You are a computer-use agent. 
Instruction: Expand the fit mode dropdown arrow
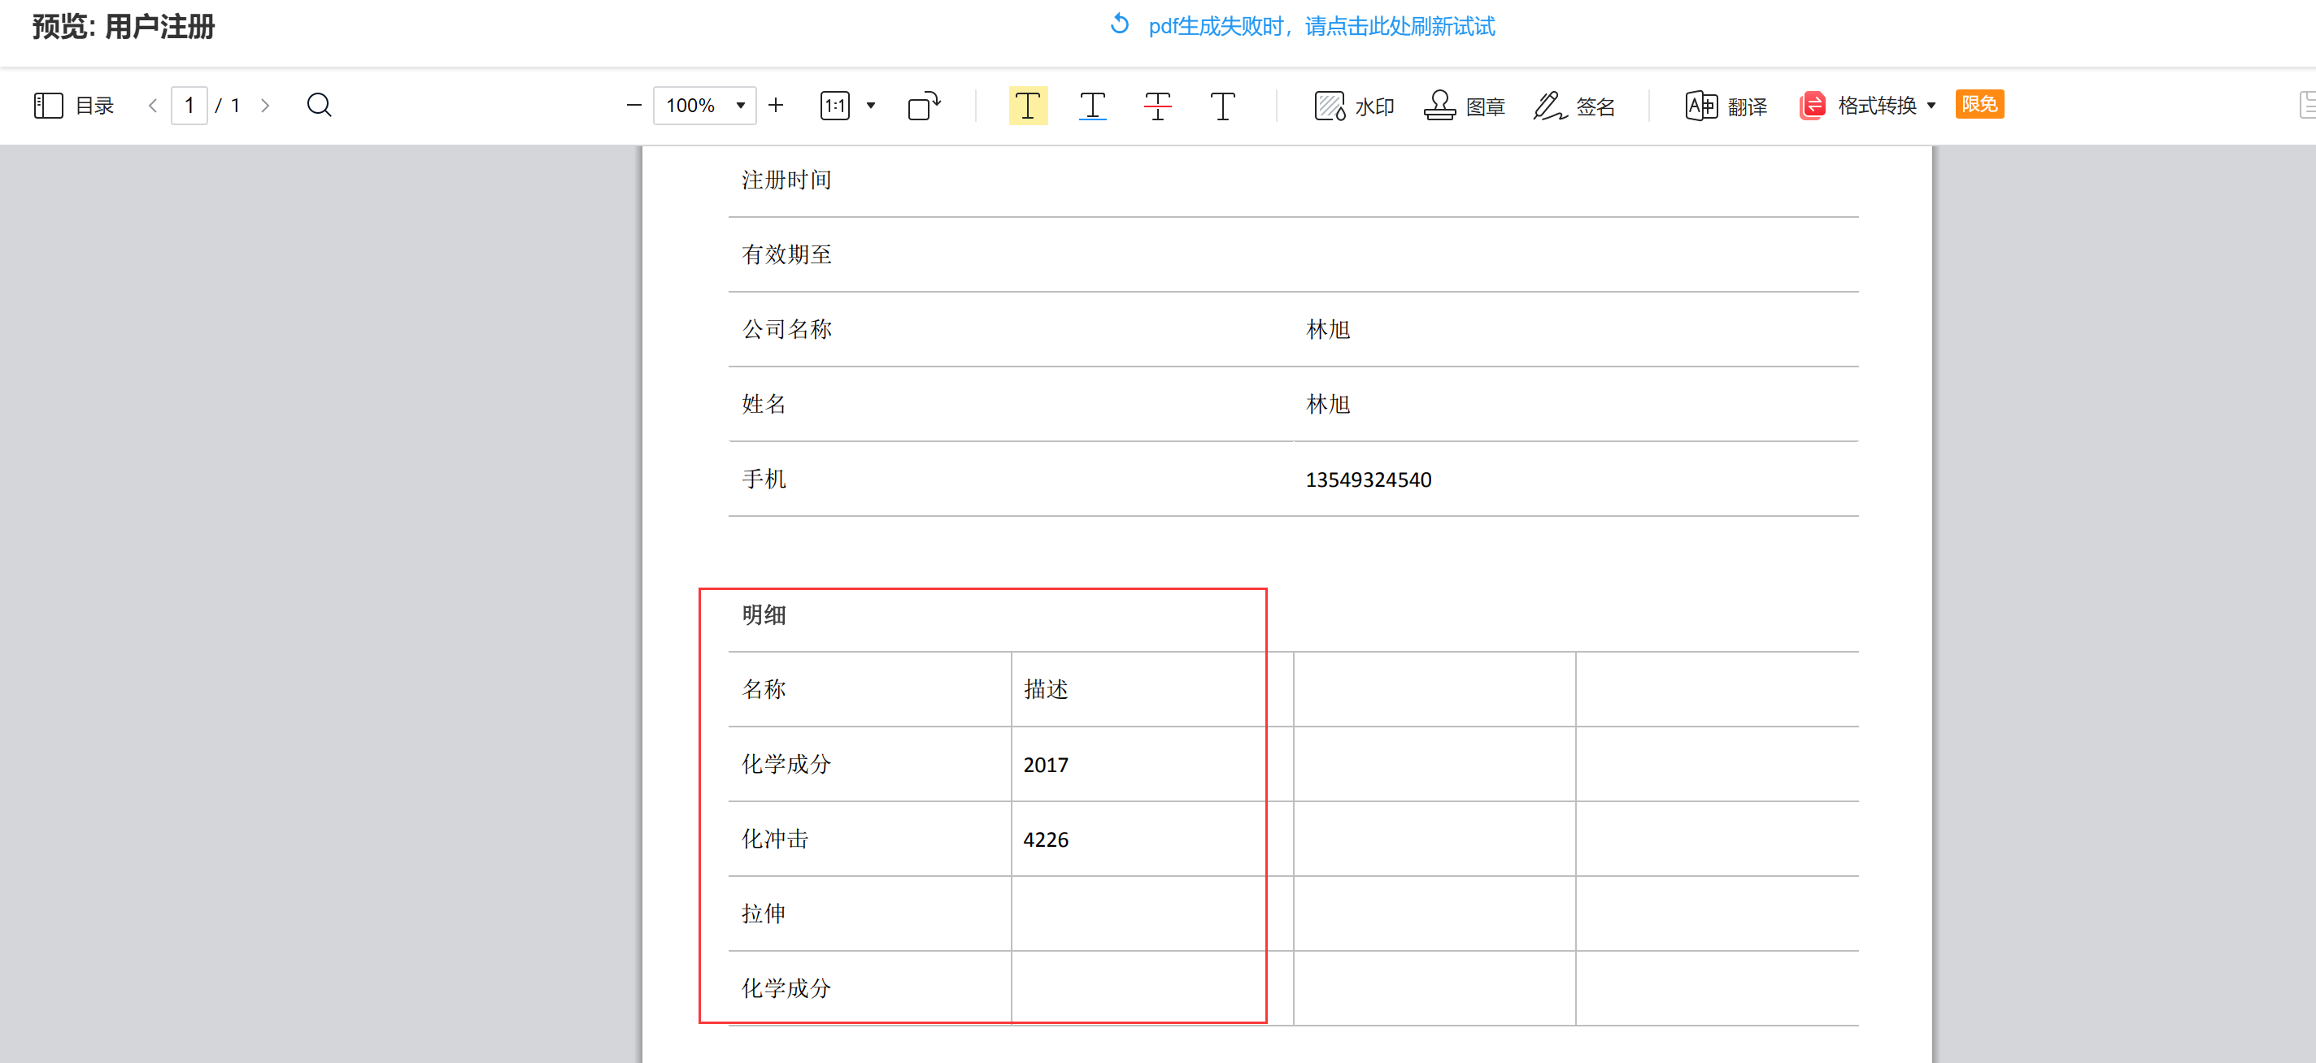pyautogui.click(x=870, y=105)
